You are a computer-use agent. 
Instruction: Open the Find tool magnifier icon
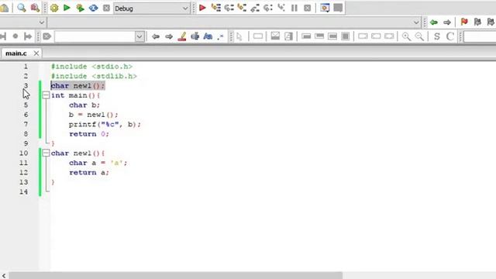[22, 8]
